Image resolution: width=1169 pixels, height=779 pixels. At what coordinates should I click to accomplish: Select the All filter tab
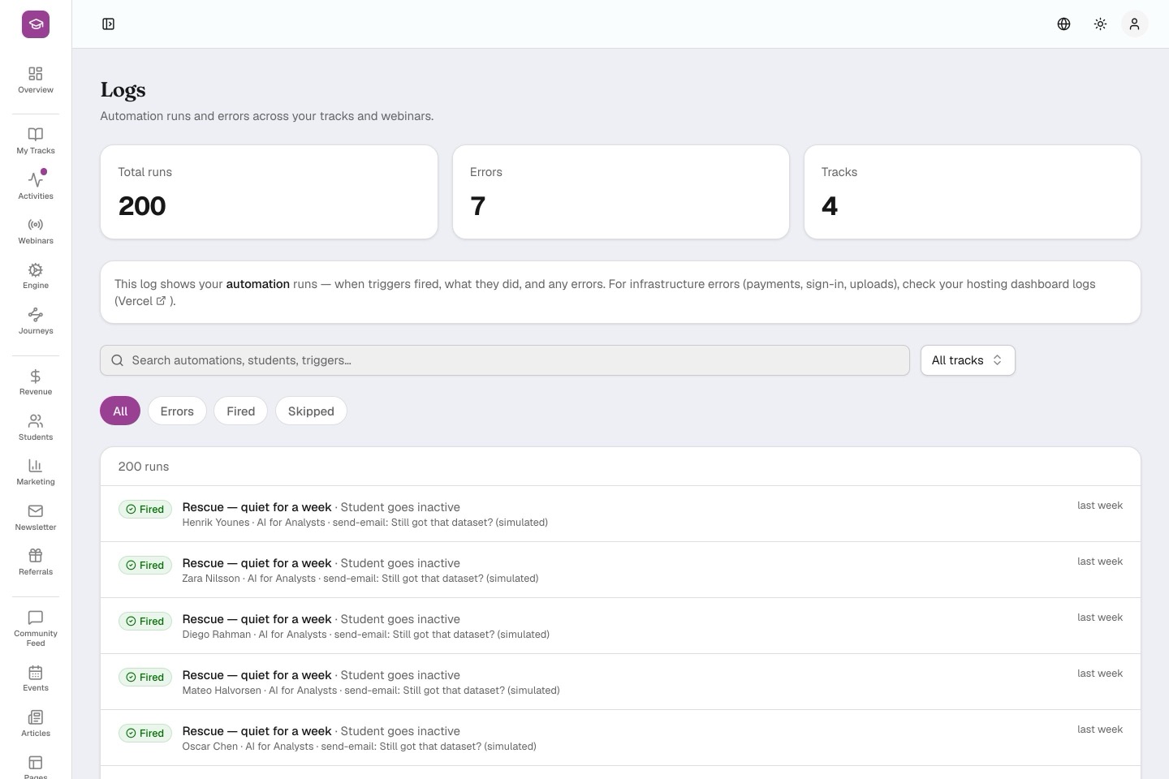pyautogui.click(x=120, y=411)
